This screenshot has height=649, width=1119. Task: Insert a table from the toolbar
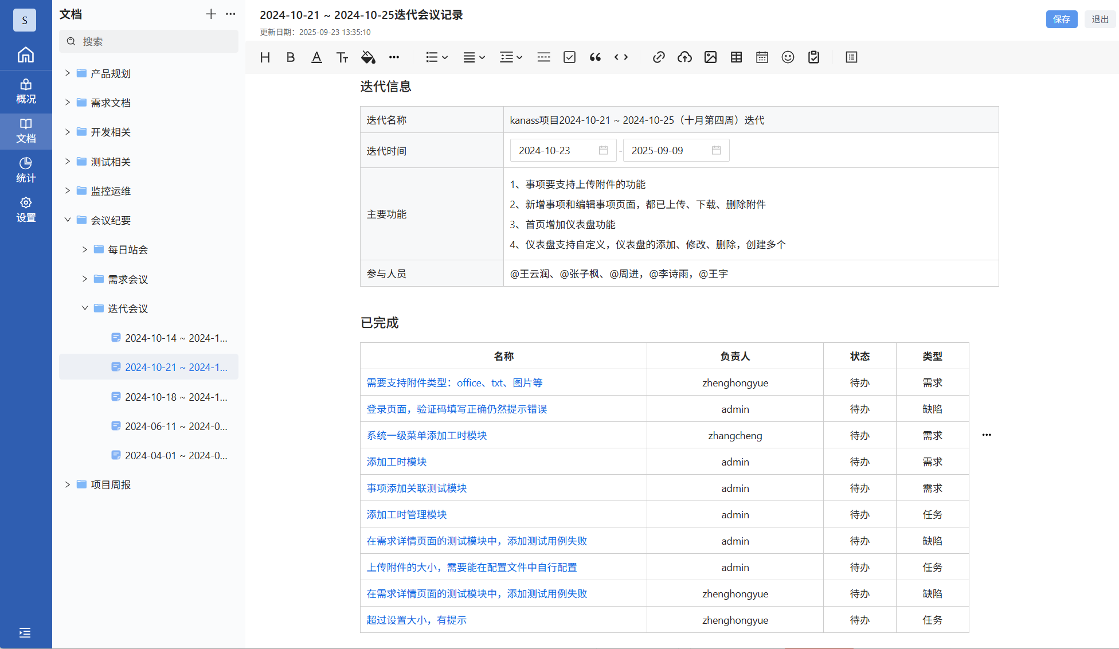[736, 57]
